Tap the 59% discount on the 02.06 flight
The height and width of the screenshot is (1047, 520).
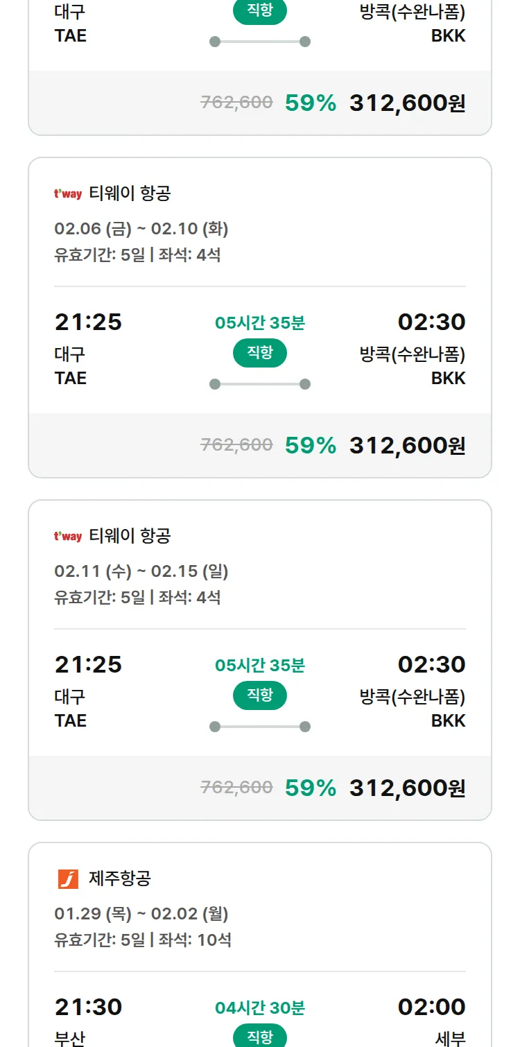(311, 445)
